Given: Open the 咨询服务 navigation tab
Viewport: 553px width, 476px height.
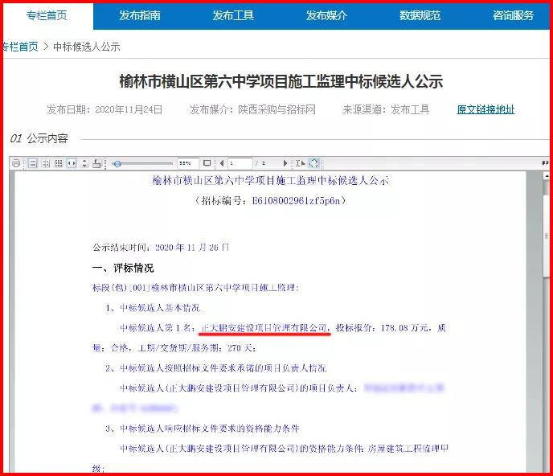Looking at the screenshot, I should (513, 15).
